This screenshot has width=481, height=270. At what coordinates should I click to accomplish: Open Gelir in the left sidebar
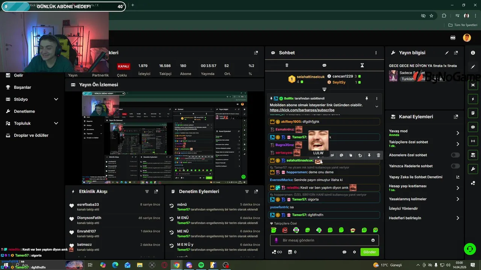coord(18,75)
